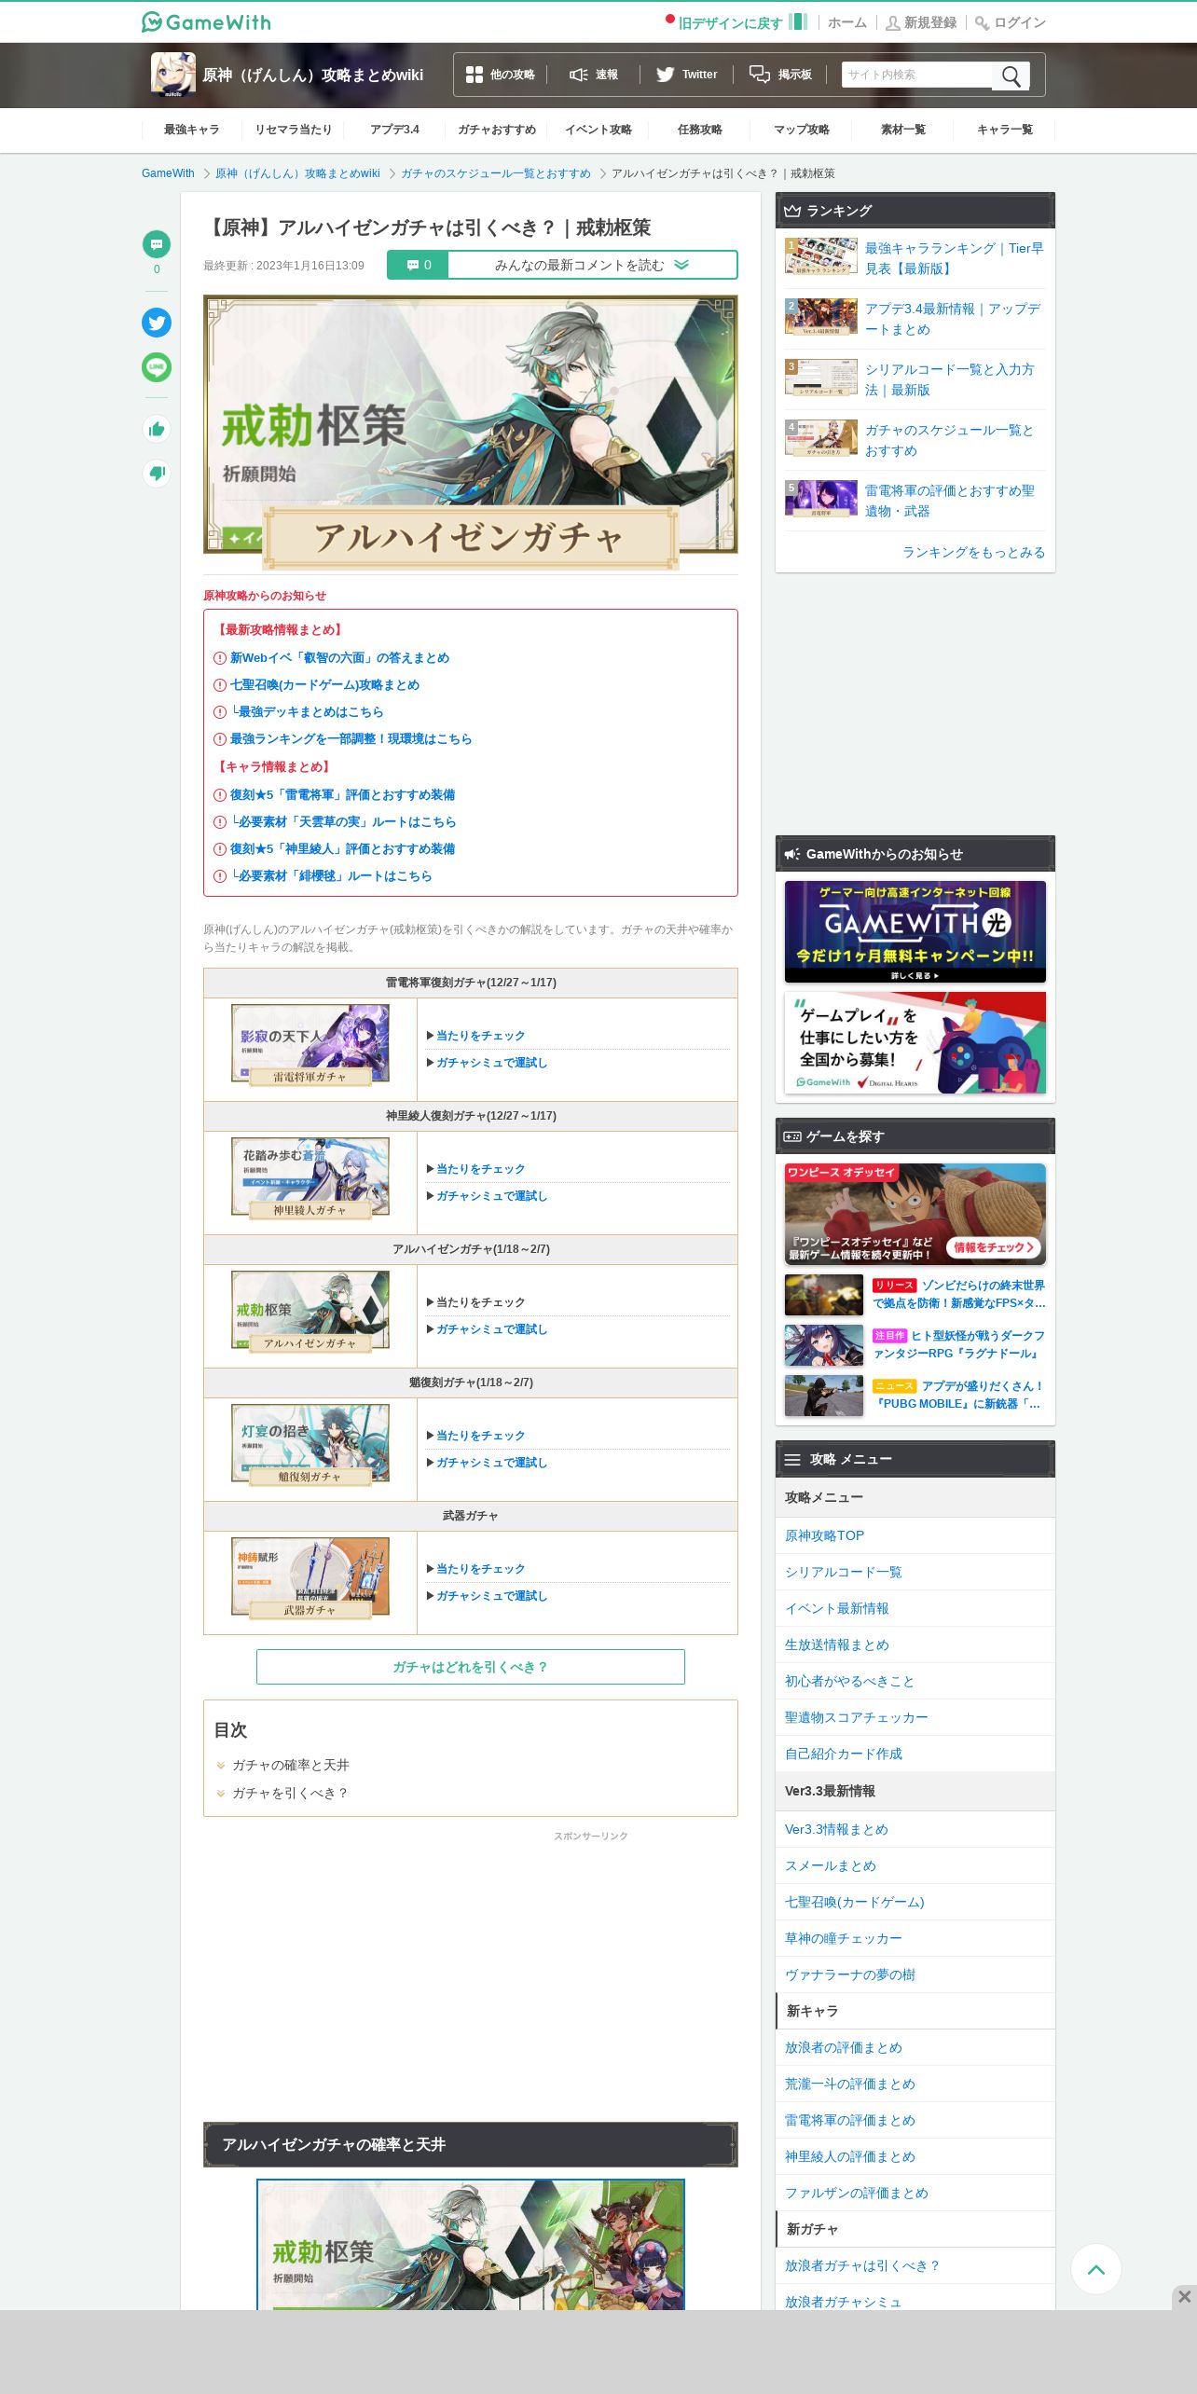
Task: Click 魈復刻ガチャ thumbnail image
Action: (x=310, y=1445)
